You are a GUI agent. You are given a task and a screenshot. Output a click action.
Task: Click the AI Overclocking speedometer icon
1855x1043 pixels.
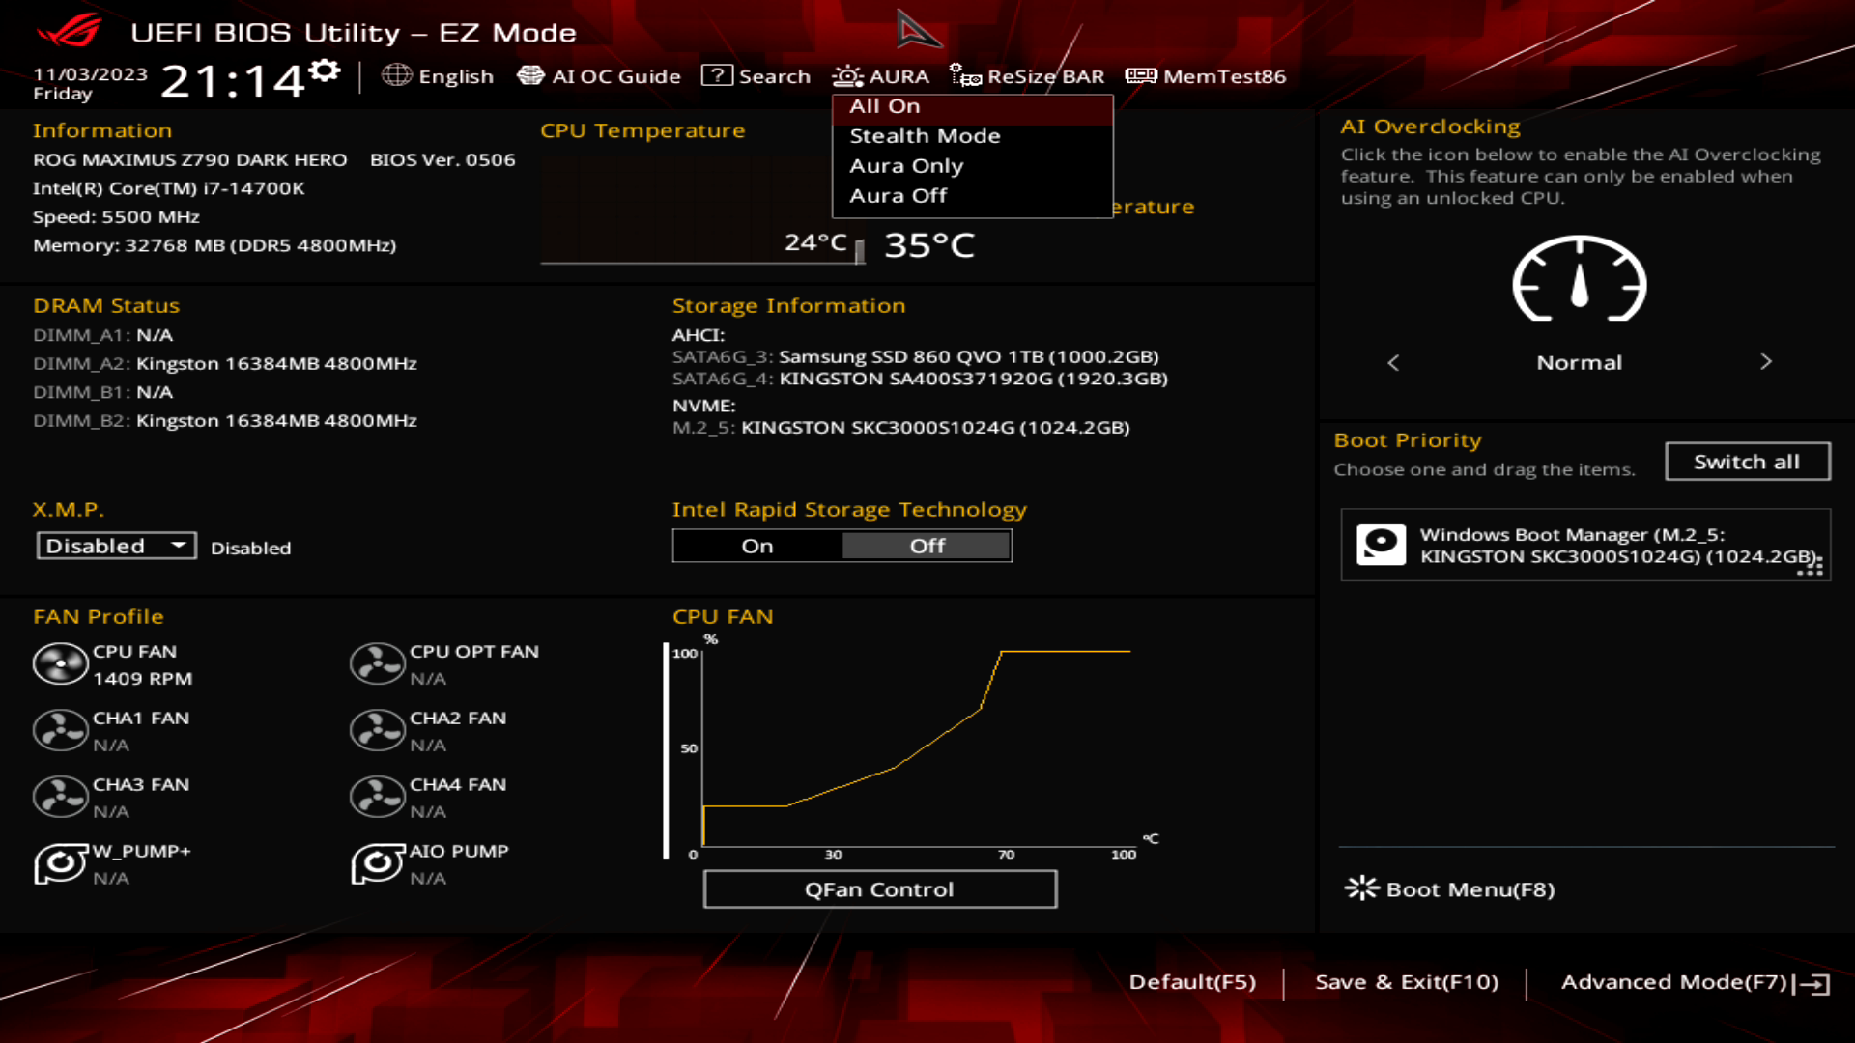coord(1579,280)
